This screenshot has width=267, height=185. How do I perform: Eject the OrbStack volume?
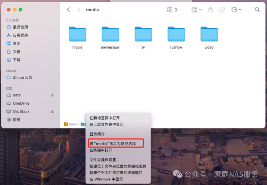tap(52, 111)
